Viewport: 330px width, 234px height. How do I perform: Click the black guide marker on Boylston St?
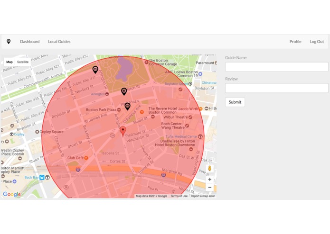(x=124, y=92)
